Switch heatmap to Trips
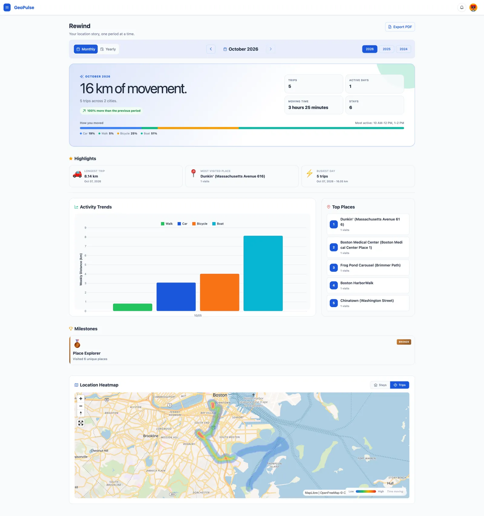The image size is (484, 516). (x=400, y=385)
